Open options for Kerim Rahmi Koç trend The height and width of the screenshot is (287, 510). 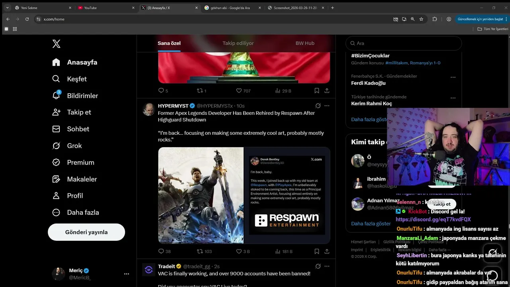click(453, 98)
